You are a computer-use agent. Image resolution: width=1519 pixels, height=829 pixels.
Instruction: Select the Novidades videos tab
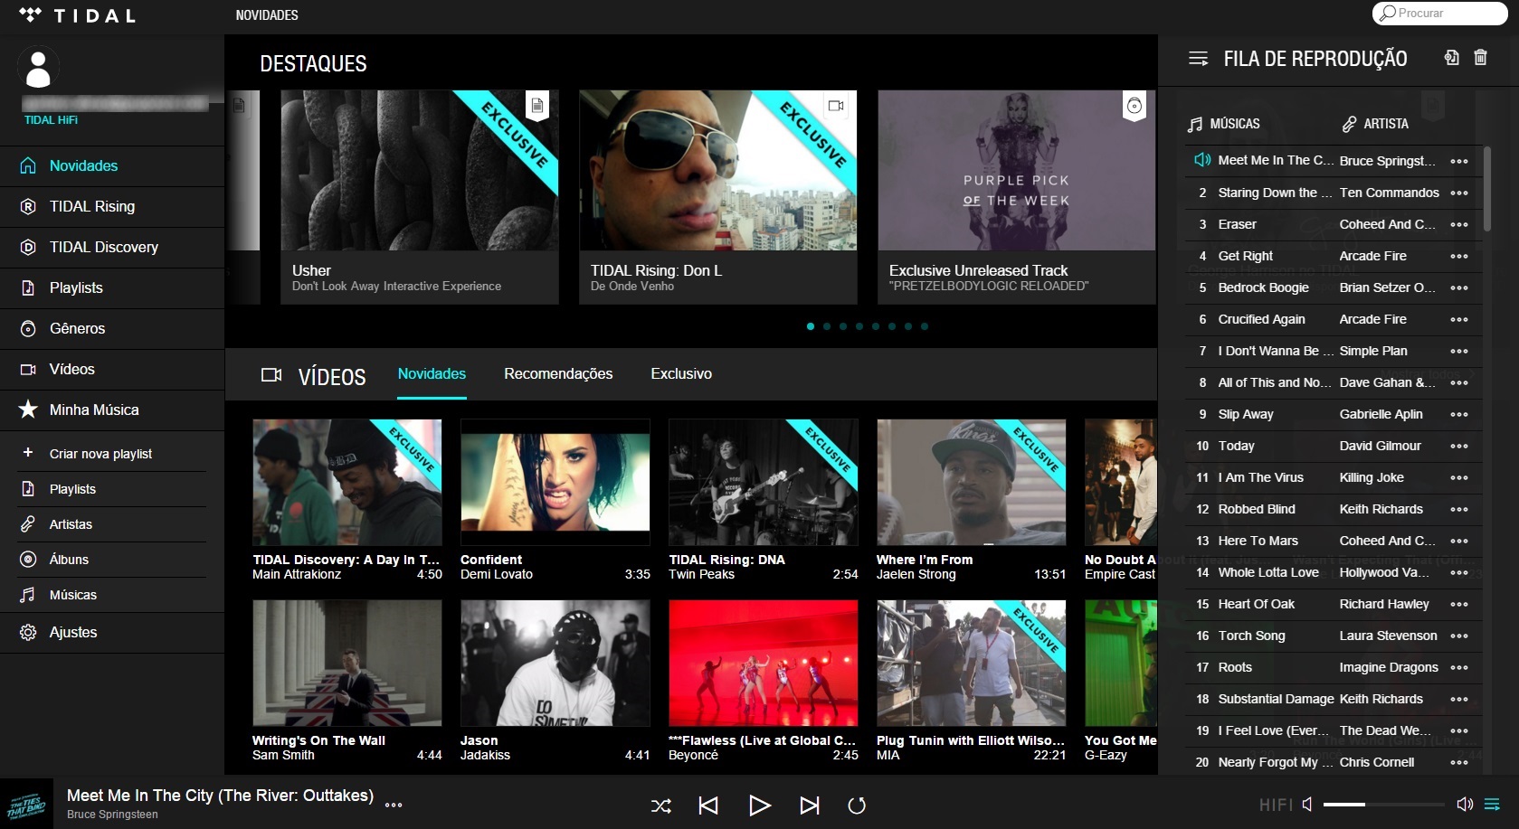[x=432, y=374]
